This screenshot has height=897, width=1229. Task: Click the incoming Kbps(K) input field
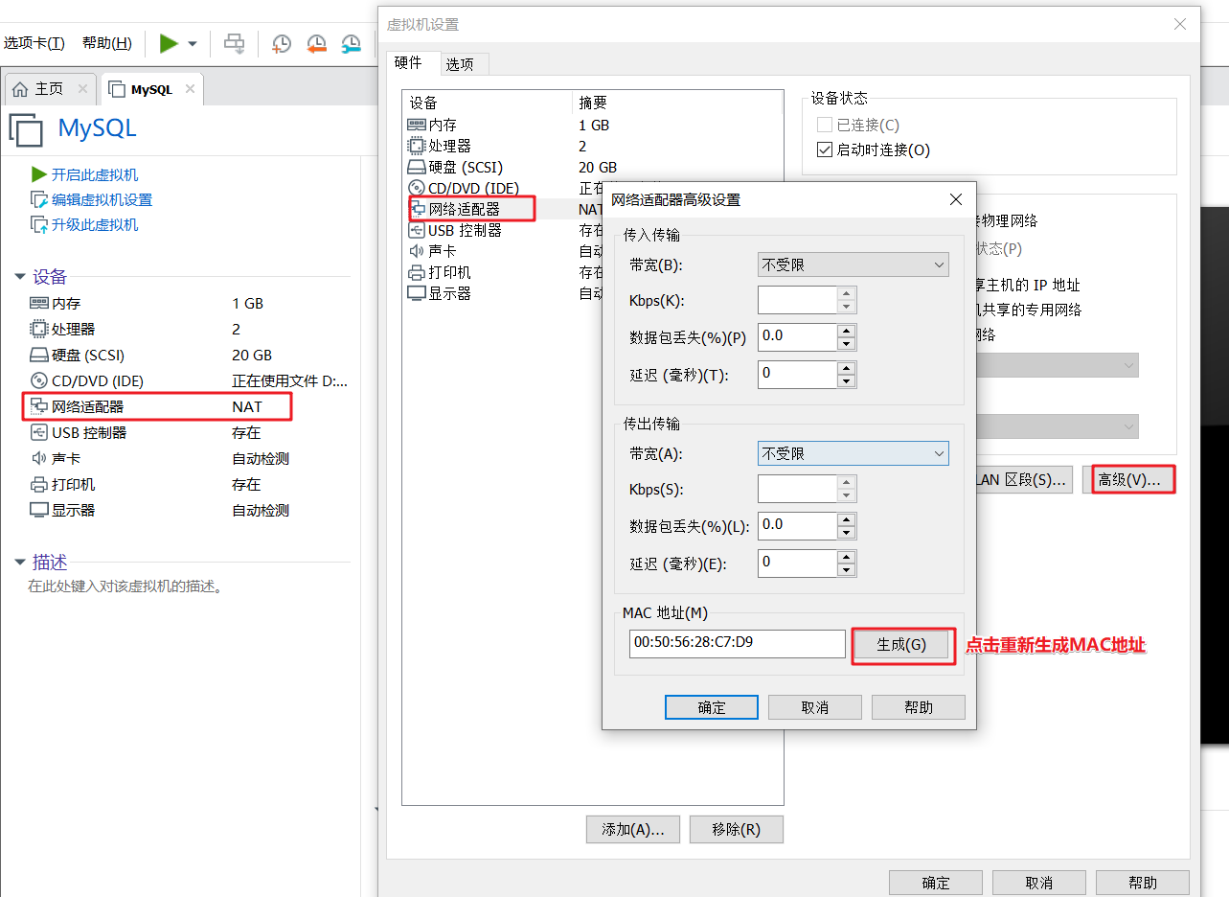797,300
